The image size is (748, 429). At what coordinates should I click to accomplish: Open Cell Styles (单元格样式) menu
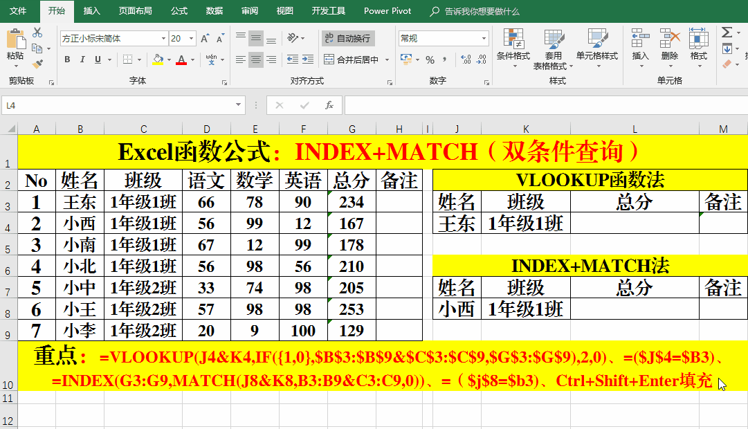point(596,48)
